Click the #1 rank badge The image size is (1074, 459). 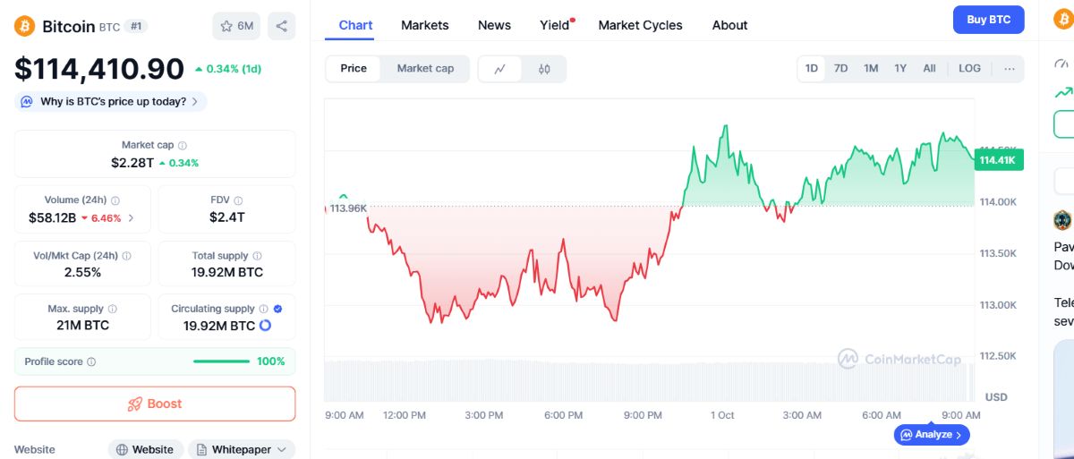click(136, 26)
